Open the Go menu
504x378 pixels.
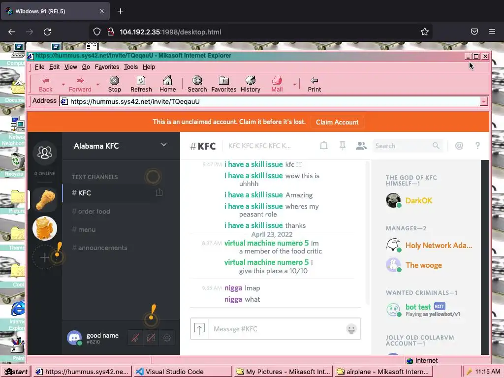(86, 67)
